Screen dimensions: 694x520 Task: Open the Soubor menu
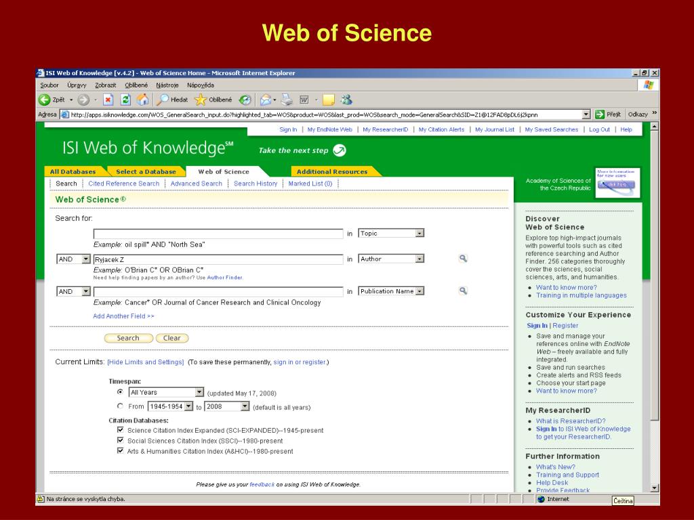tap(49, 85)
